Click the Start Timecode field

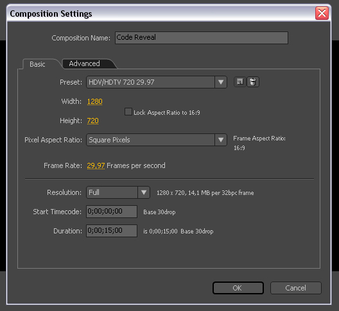click(x=112, y=212)
